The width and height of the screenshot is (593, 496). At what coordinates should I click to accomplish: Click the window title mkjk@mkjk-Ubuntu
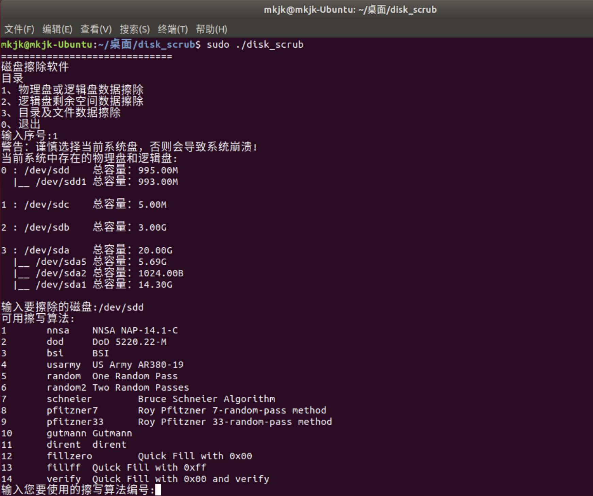pos(350,10)
